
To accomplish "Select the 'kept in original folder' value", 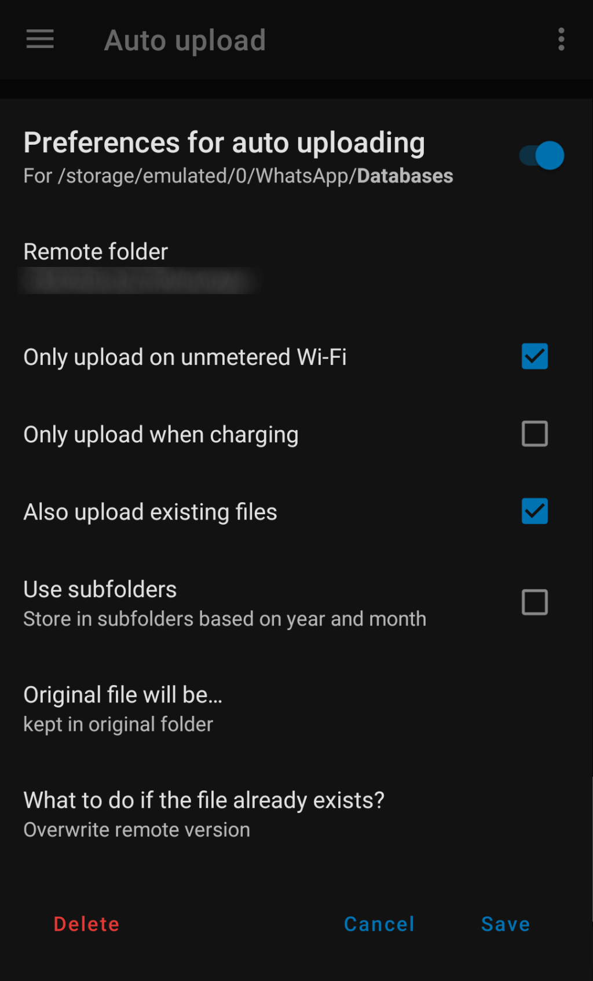I will pyautogui.click(x=118, y=724).
